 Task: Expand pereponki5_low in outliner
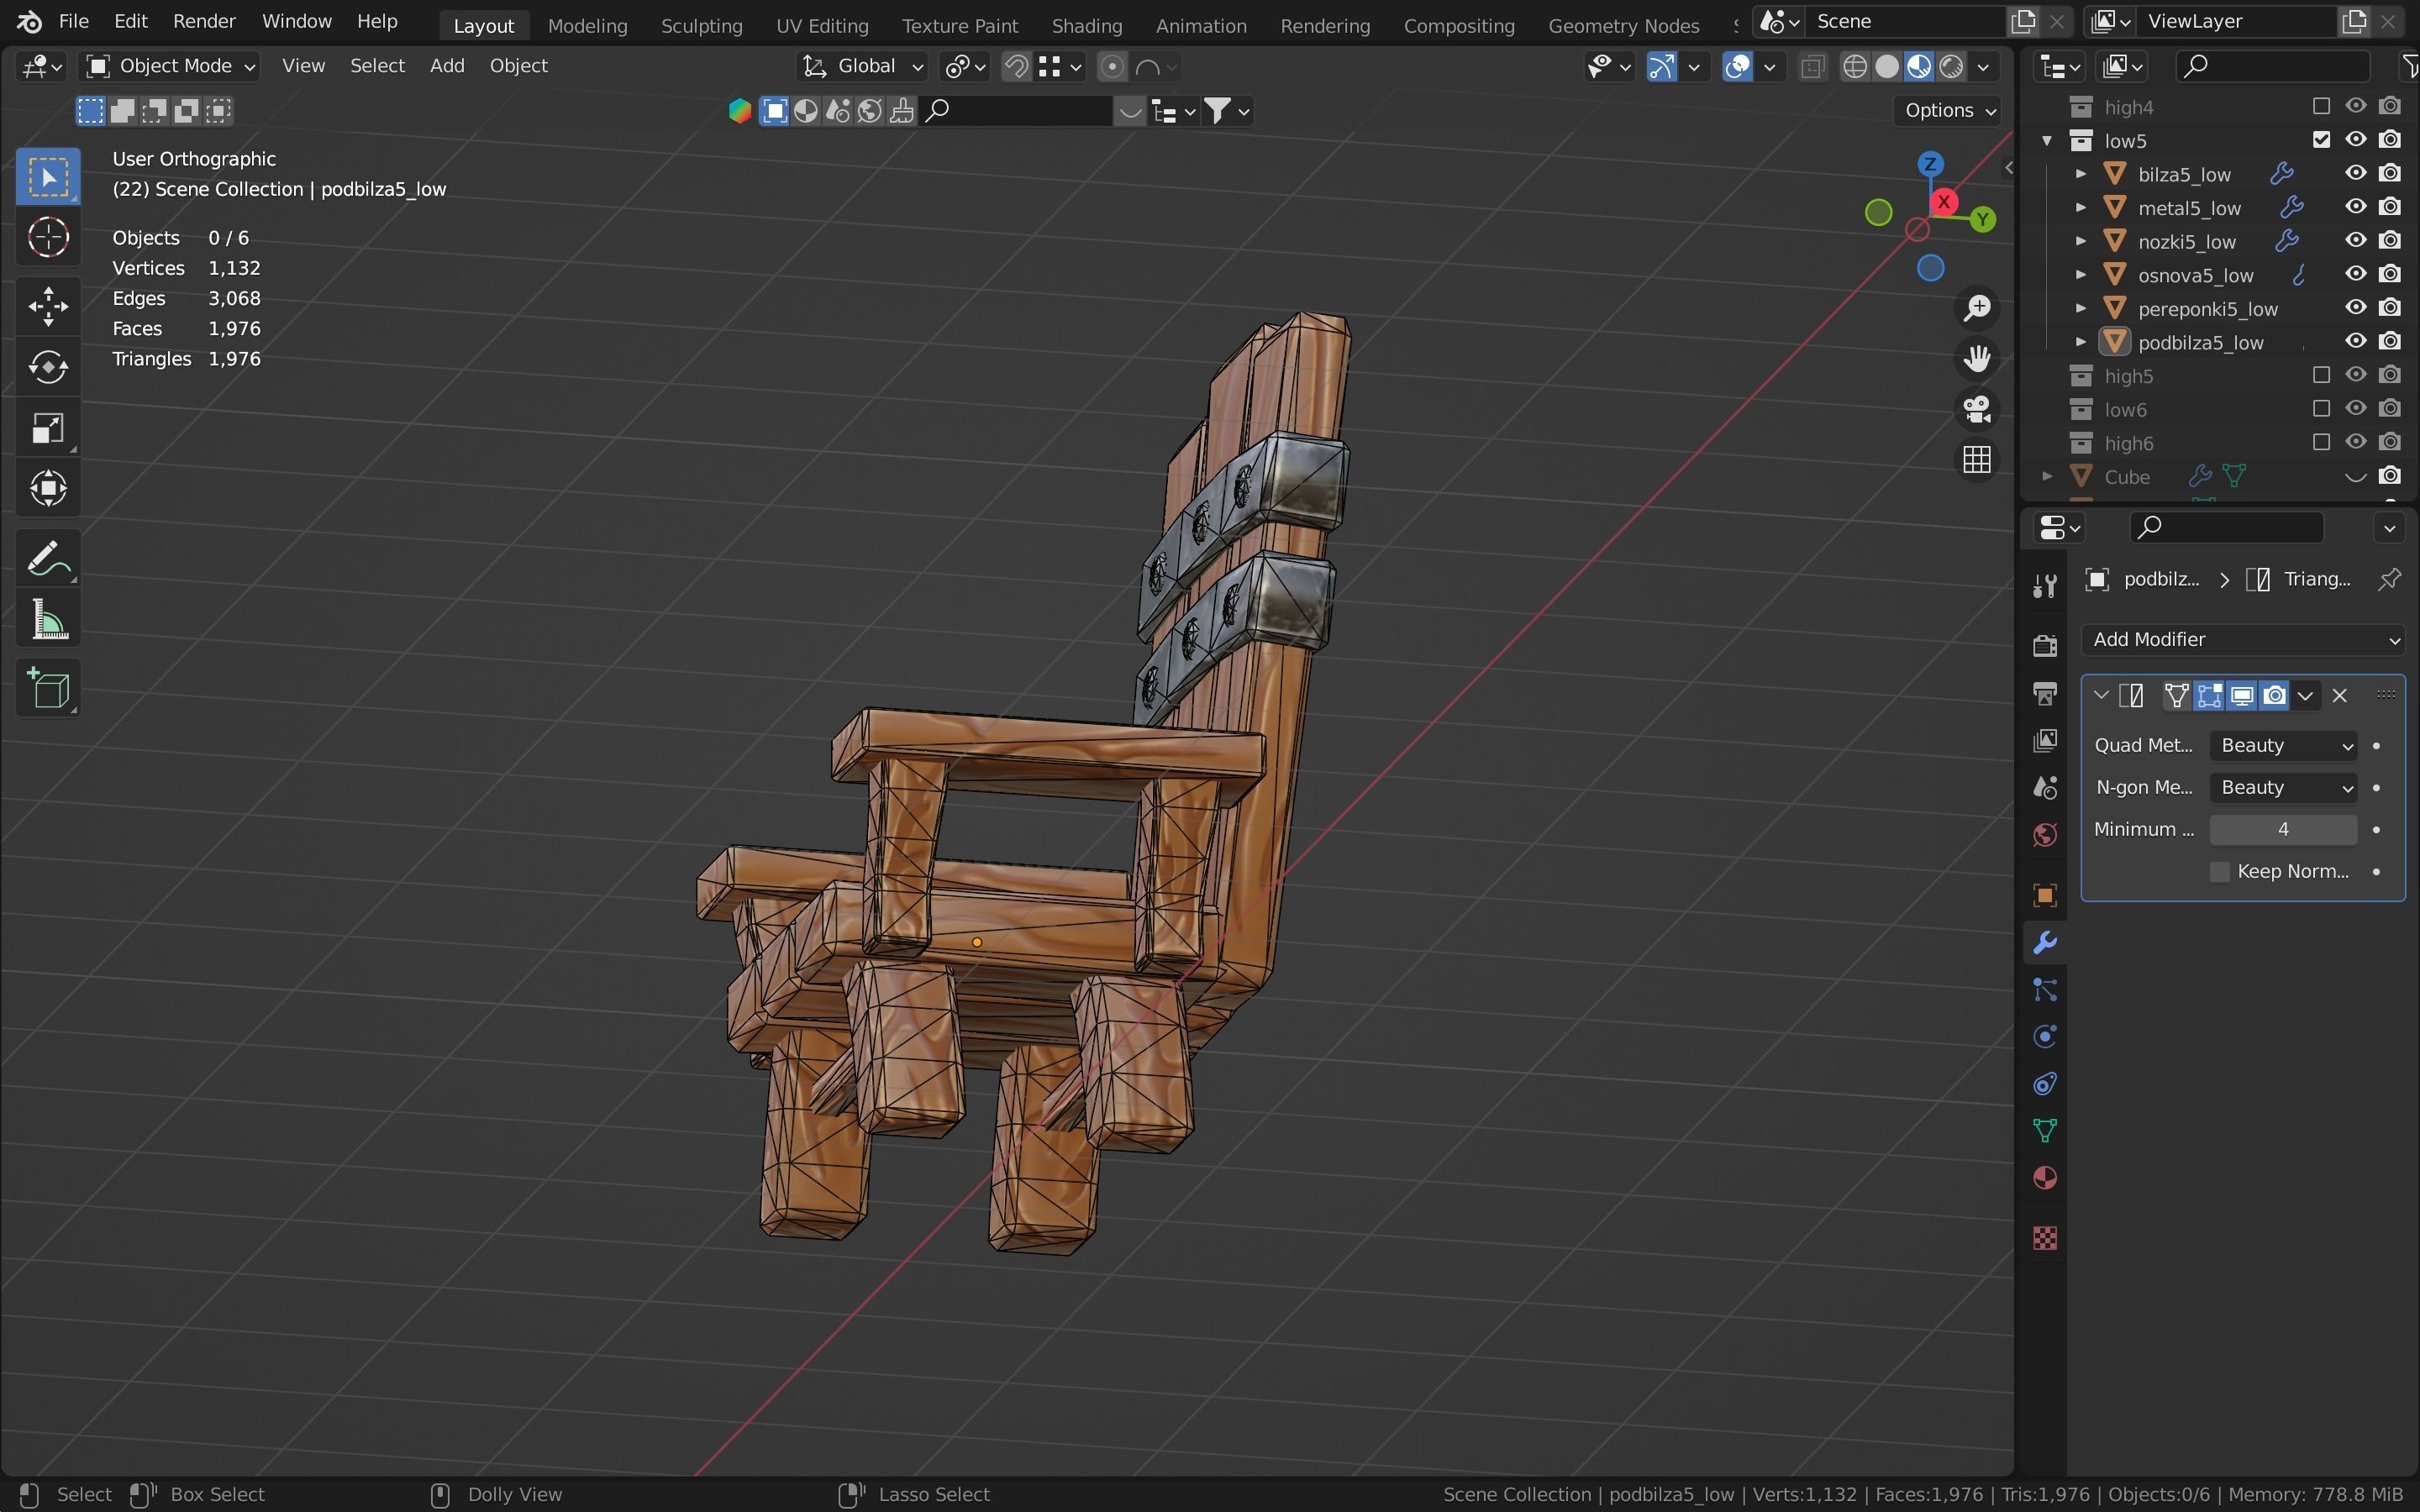pos(2080,308)
